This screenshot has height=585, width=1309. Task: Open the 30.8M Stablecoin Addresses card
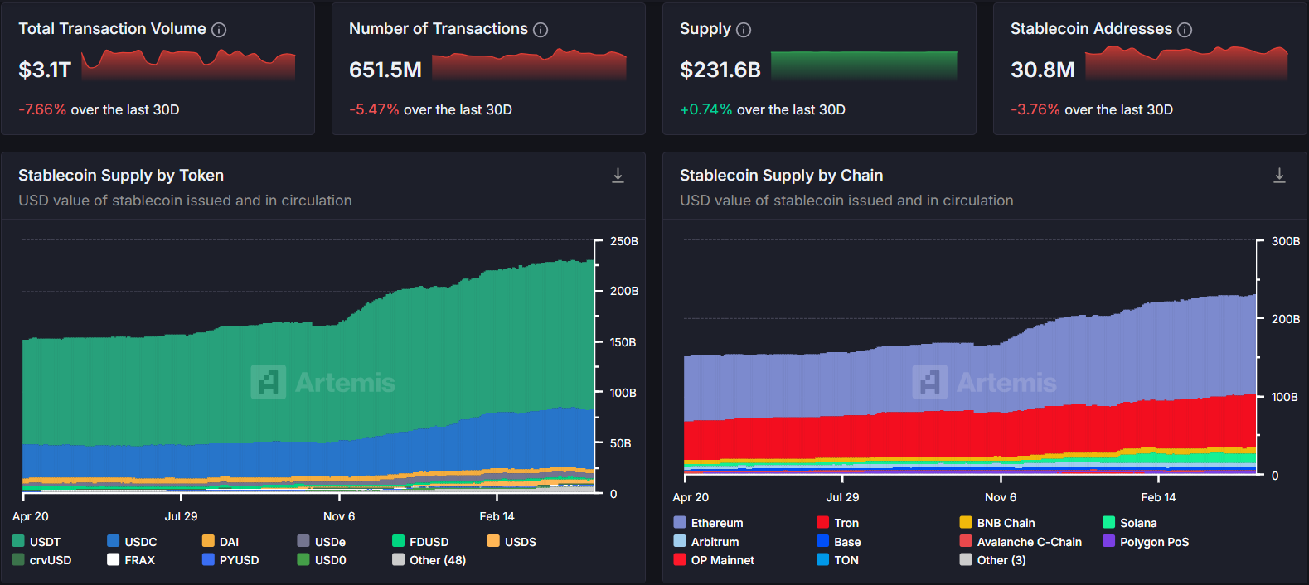1150,70
